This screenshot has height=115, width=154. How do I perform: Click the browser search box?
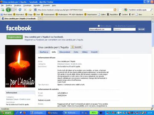coord(139,10)
